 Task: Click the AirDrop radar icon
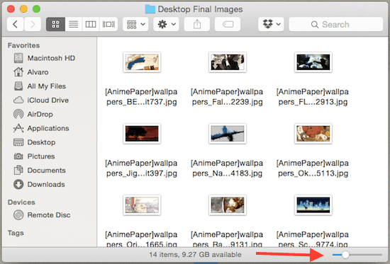(18, 114)
